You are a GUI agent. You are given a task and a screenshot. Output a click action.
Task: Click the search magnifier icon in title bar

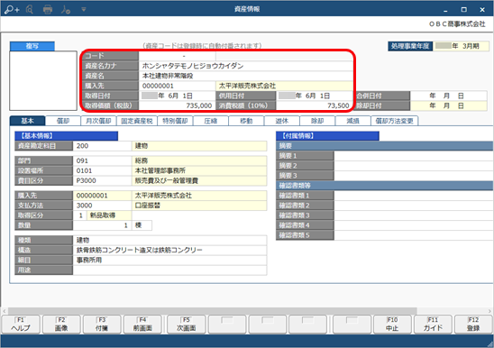pos(30,9)
